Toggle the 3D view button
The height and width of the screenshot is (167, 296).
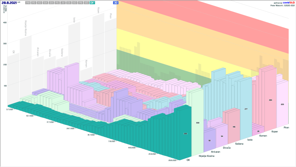pyautogui.click(x=116, y=3)
